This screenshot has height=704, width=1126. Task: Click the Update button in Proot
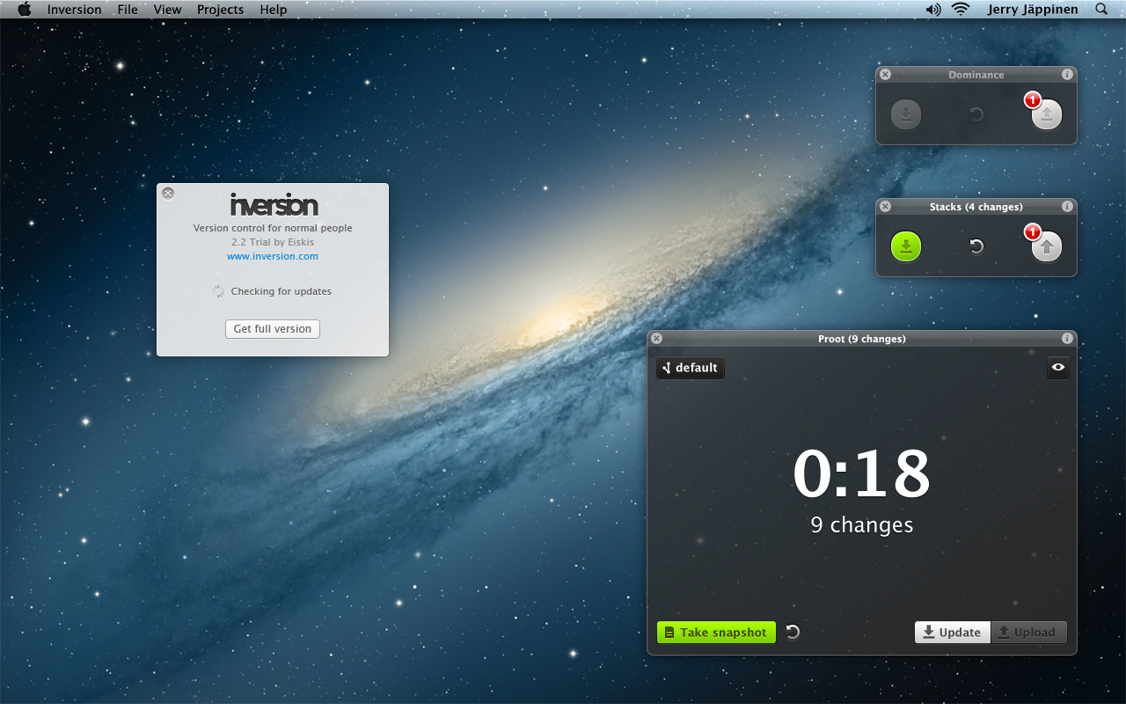953,633
